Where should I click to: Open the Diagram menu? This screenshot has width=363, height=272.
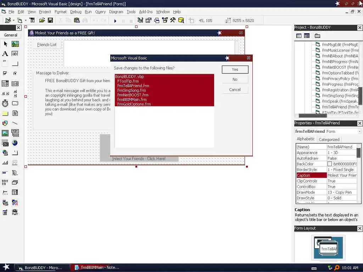pos(116,12)
